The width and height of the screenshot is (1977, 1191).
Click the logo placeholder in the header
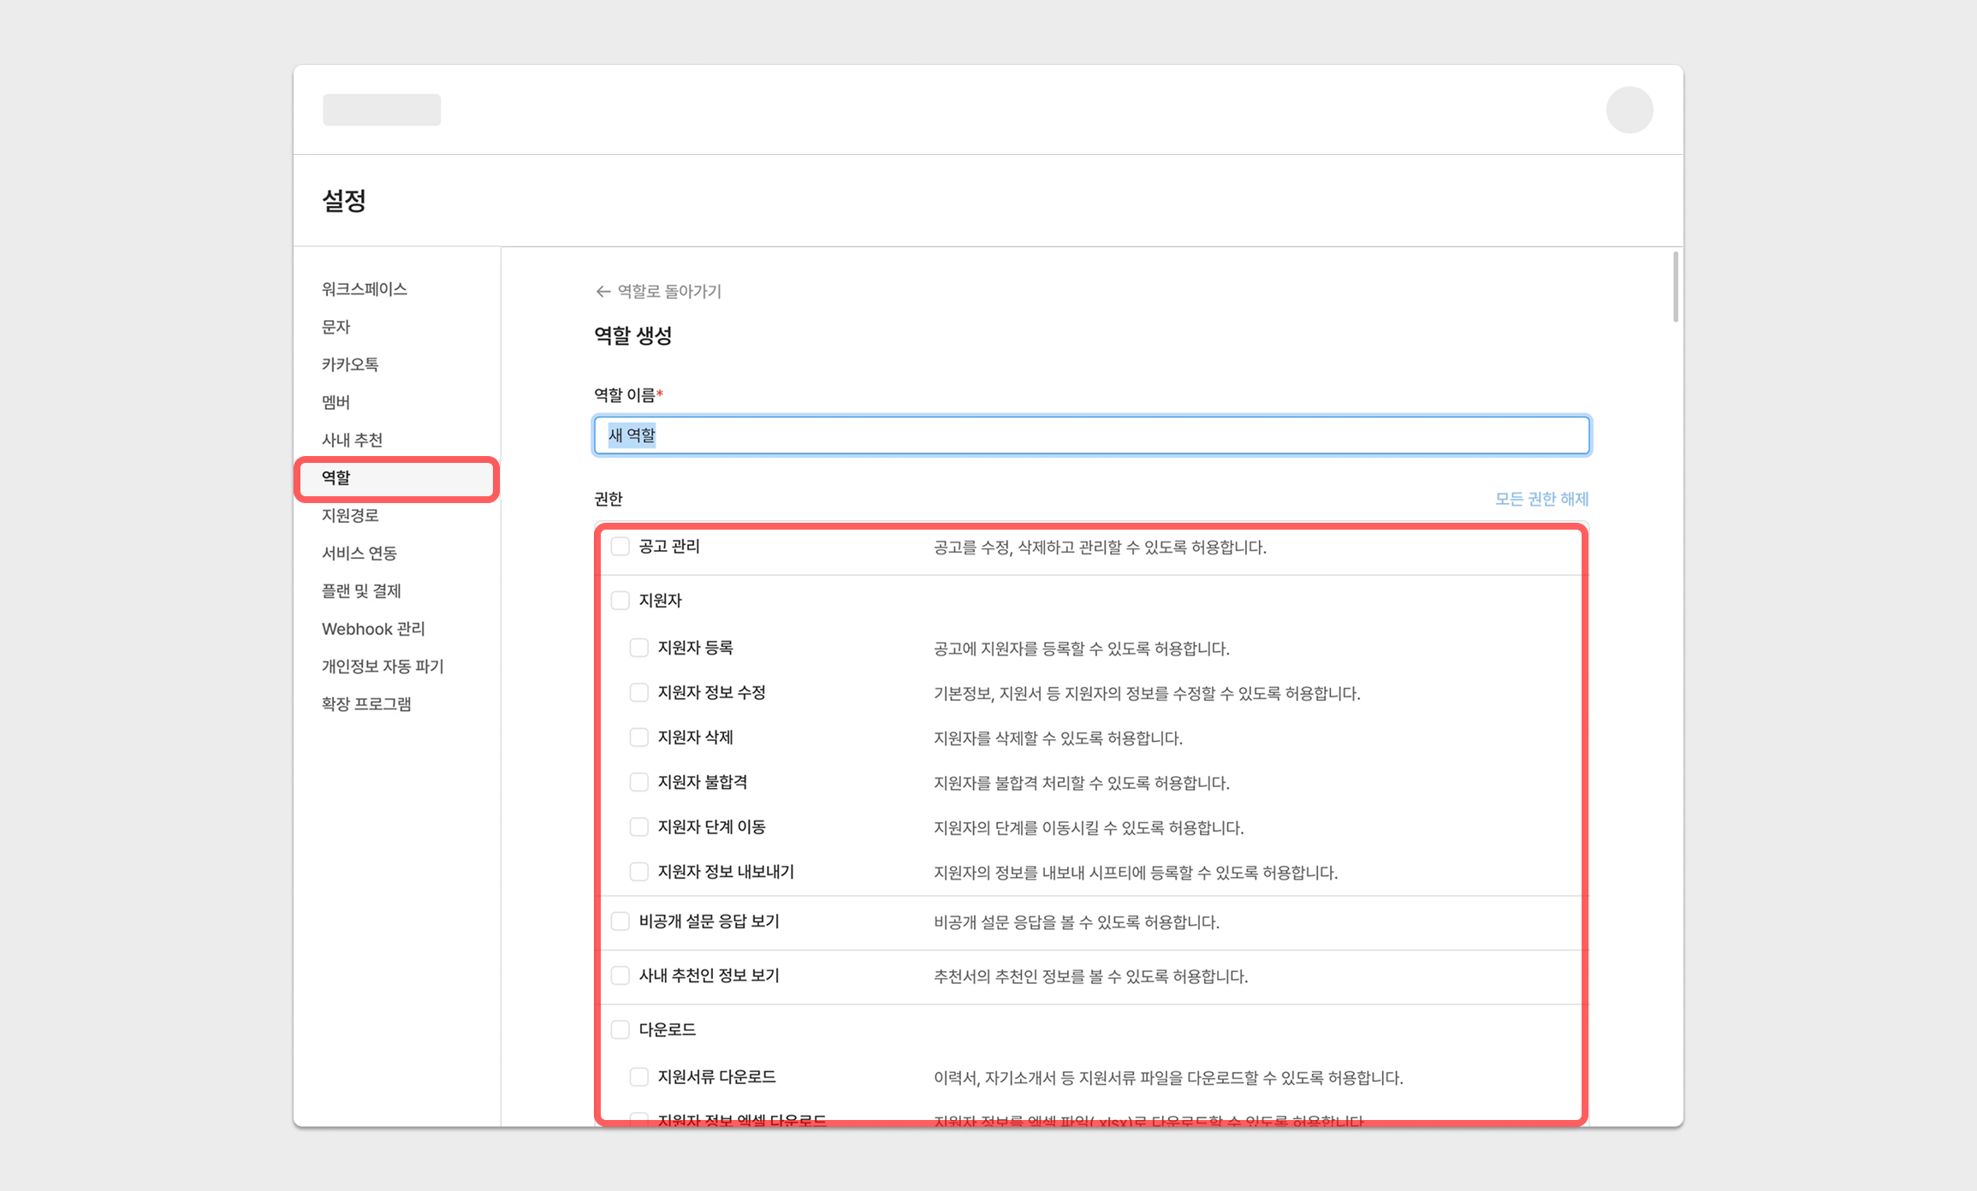382,110
